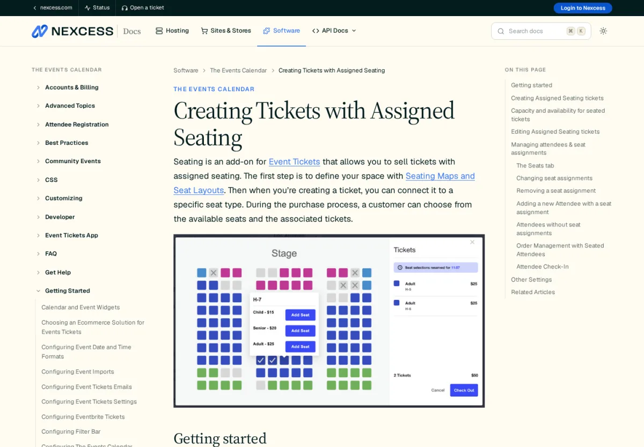Click the Status pulse icon
The image size is (644, 447).
coord(87,8)
